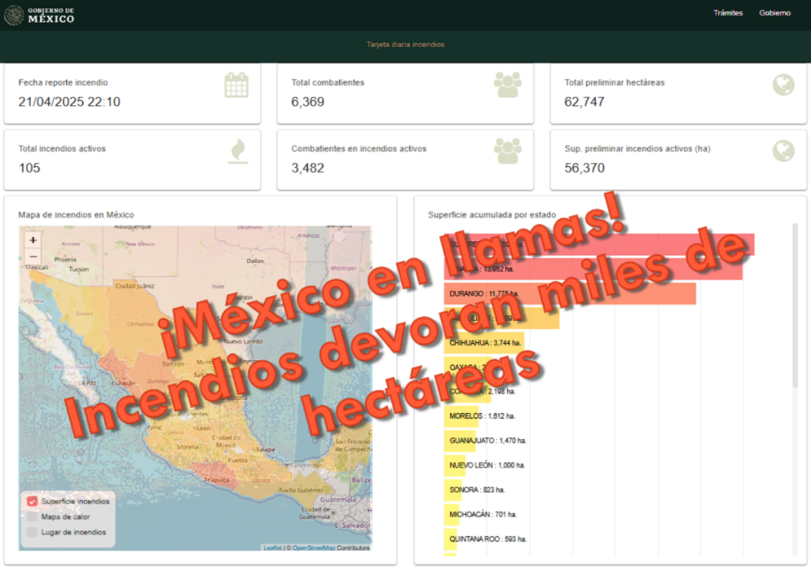Click the flame icon in Total incendios activos

point(238,152)
